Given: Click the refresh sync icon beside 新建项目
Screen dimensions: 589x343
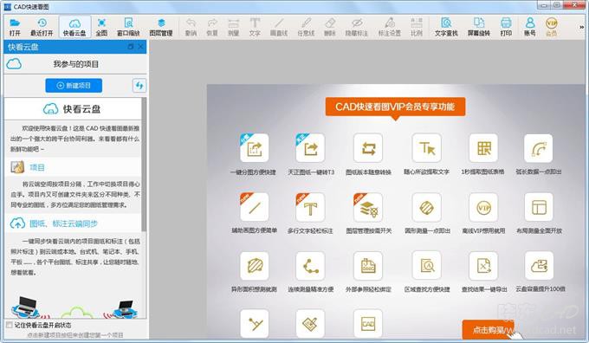Looking at the screenshot, I should [x=139, y=86].
